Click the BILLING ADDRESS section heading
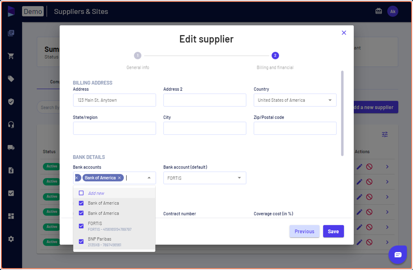The height and width of the screenshot is (270, 413). [93, 83]
